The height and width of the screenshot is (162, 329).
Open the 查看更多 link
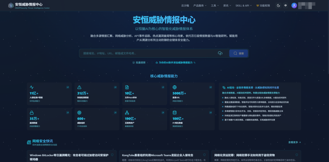pos(295,142)
